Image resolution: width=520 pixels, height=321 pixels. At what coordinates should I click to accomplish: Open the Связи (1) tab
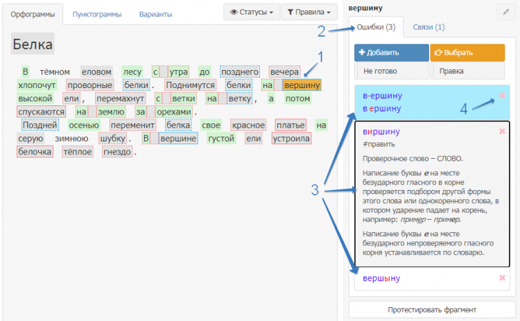point(428,27)
